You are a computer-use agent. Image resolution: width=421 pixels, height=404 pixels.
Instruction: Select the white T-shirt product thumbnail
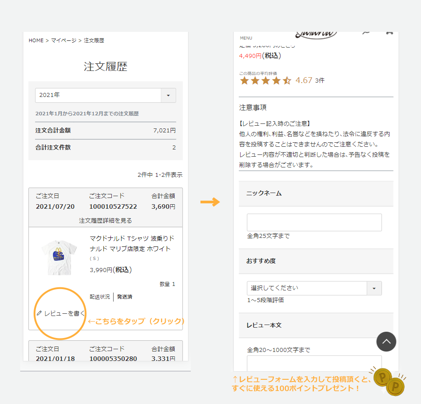59,257
